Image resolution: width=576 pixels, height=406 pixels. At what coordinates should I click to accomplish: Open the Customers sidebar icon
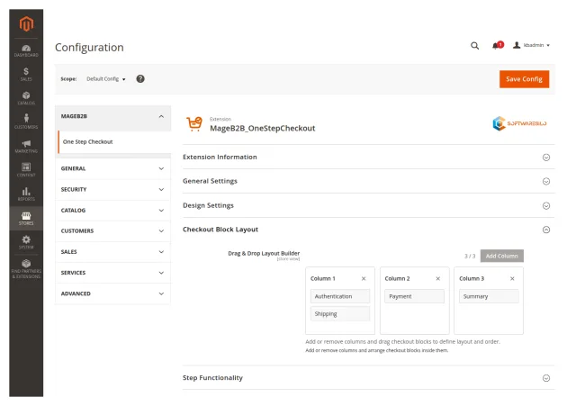click(x=26, y=122)
